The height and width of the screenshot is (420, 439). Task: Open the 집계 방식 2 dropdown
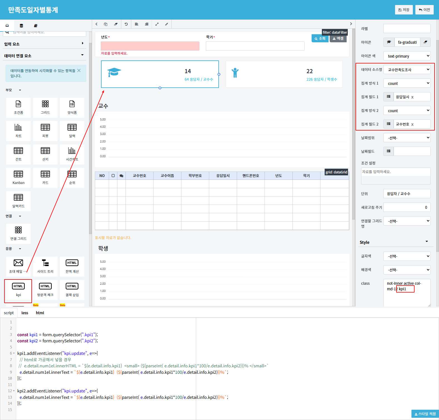(x=407, y=110)
